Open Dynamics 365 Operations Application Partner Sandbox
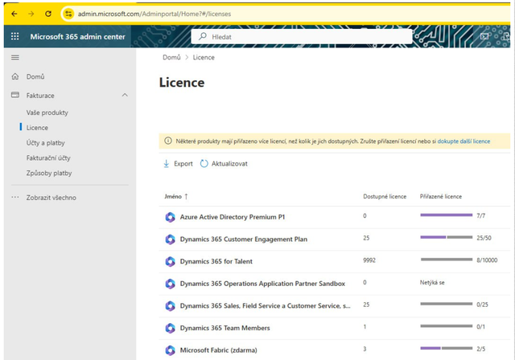The image size is (515, 360). coord(262,284)
